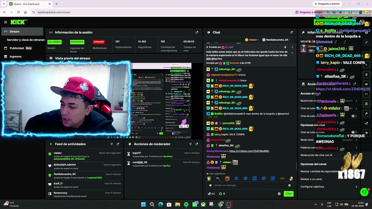
Task: Go to browser home
Action: pyautogui.click(x=25, y=12)
